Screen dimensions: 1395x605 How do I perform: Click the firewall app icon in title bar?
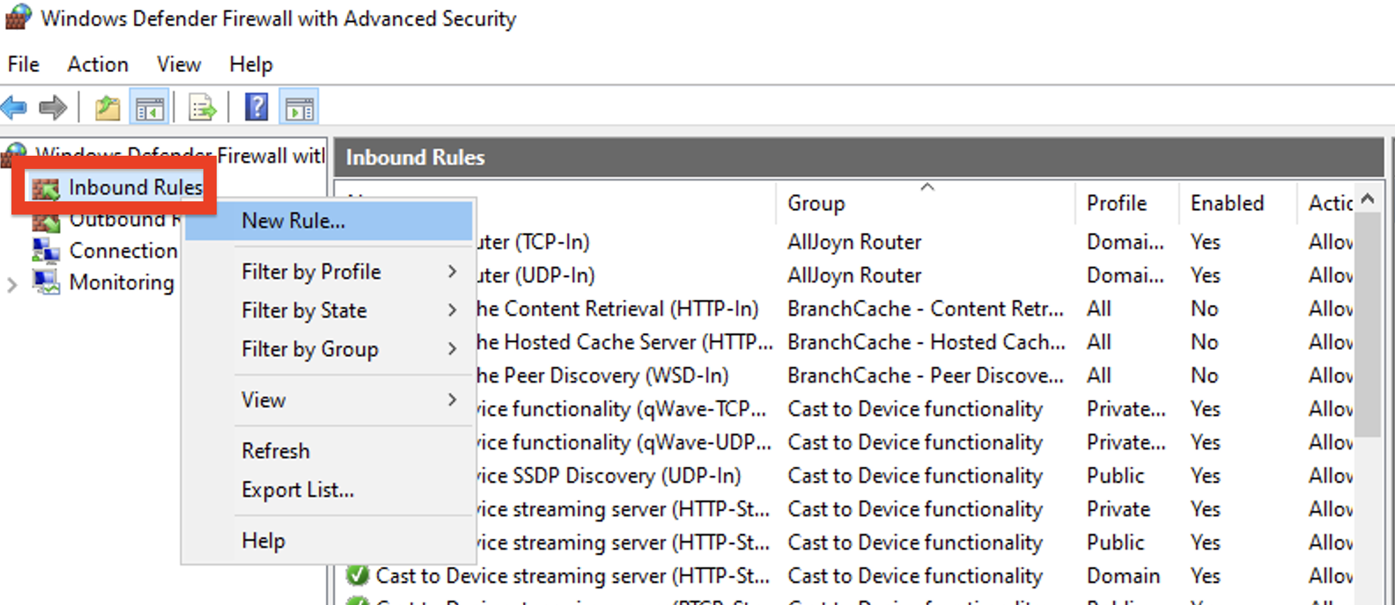[18, 18]
